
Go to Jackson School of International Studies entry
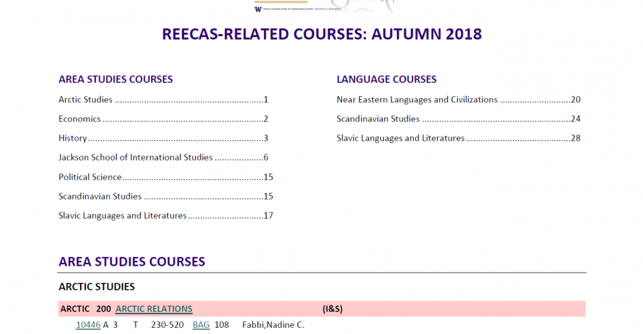pyautogui.click(x=163, y=157)
